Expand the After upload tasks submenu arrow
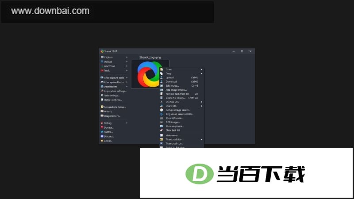Screen dimensions: 354x199 pyautogui.click(x=127, y=82)
